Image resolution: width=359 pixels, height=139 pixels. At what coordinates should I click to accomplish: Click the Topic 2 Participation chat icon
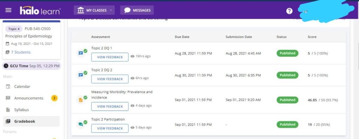81,124
